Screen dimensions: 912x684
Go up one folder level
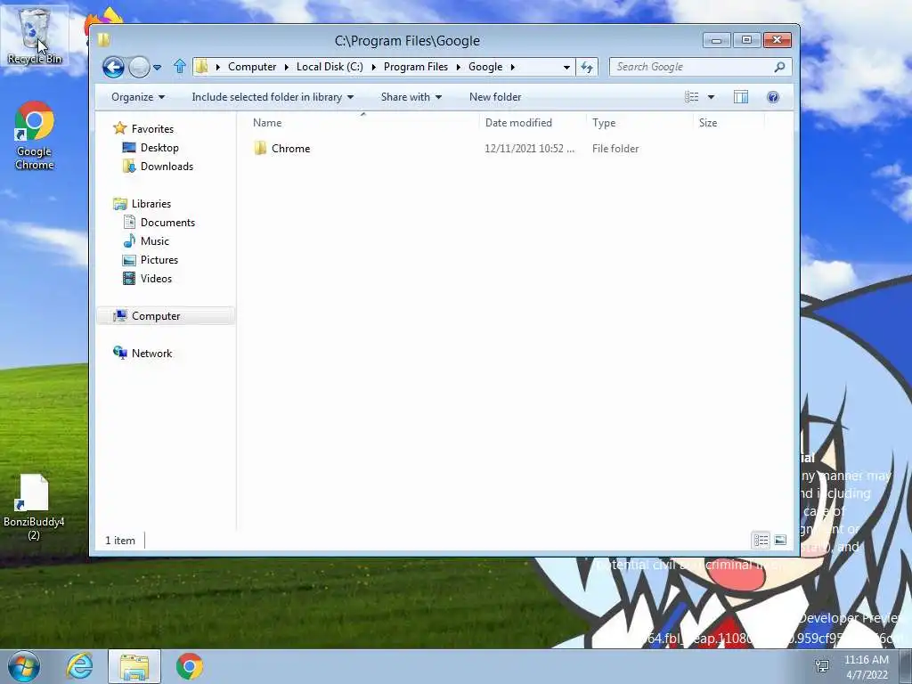(180, 67)
